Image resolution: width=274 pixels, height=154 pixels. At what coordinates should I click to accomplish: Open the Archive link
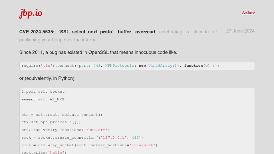tap(248, 12)
